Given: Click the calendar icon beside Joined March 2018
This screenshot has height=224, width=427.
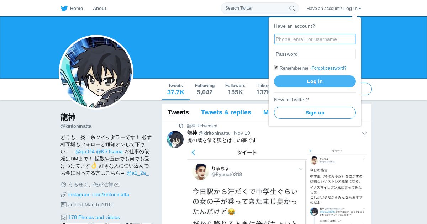Looking at the screenshot, I should tap(64, 204).
